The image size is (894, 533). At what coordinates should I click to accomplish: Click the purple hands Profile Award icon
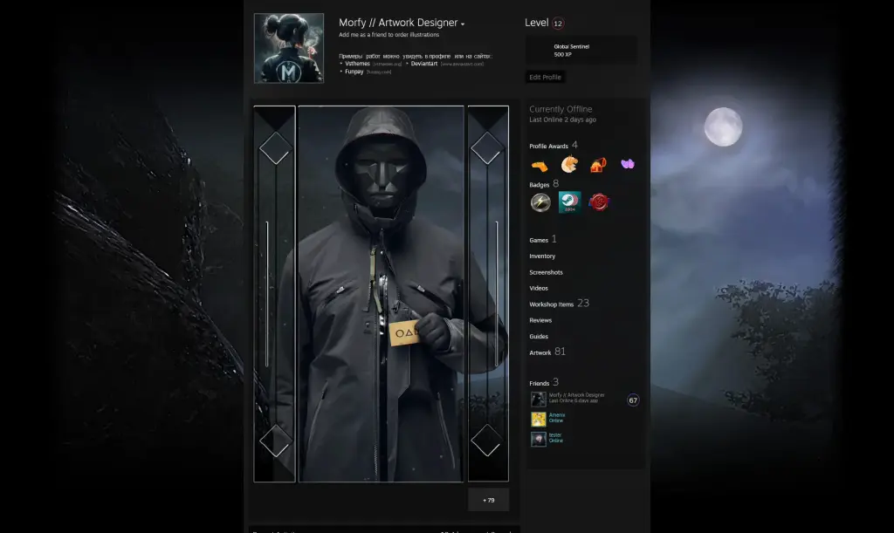[628, 163]
